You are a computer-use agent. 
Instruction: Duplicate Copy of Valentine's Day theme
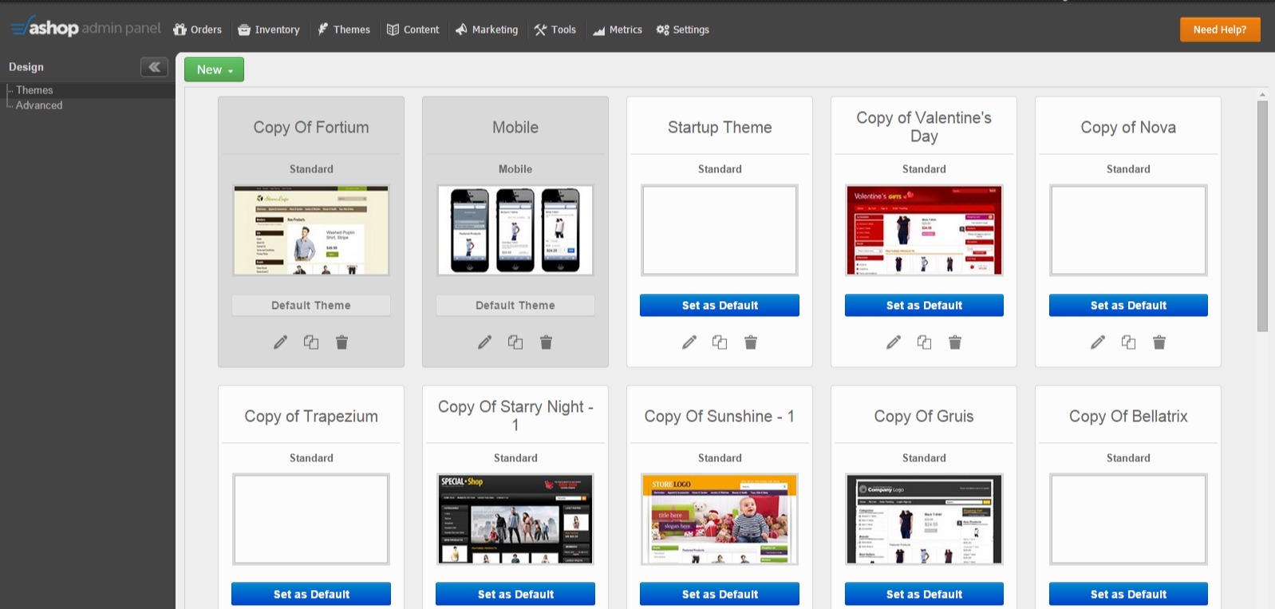(x=924, y=342)
